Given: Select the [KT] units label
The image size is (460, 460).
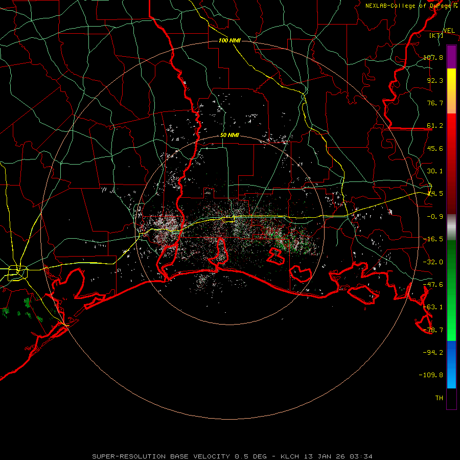Looking at the screenshot, I should pos(436,35).
